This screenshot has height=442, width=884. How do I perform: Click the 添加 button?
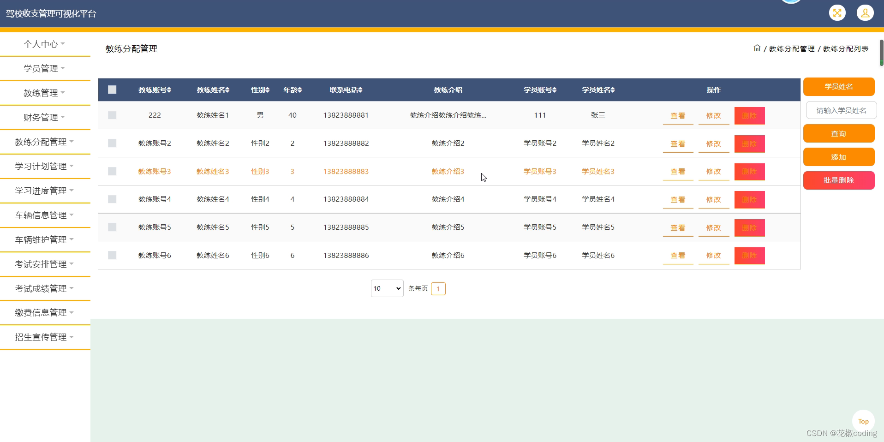[x=839, y=157]
